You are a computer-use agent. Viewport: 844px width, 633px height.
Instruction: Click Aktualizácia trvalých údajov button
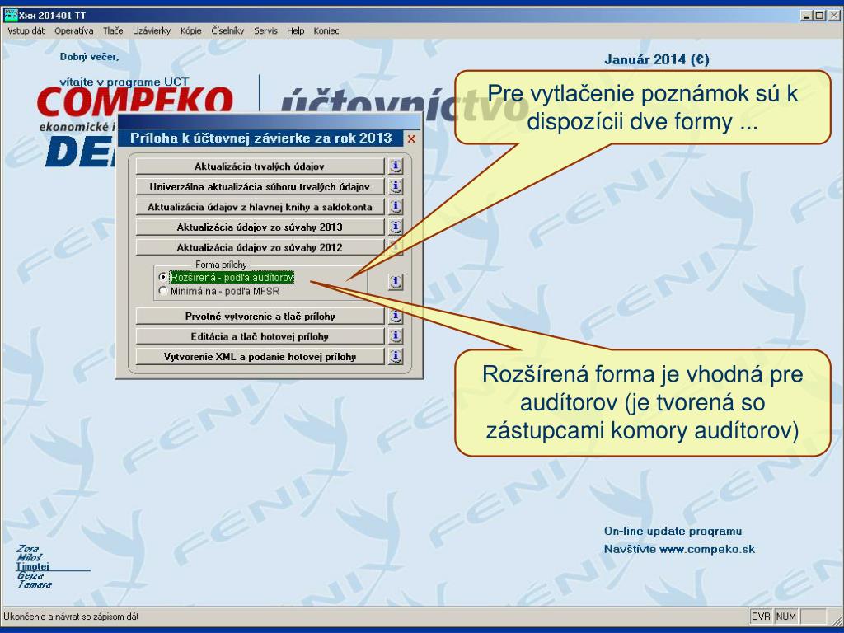pos(260,166)
